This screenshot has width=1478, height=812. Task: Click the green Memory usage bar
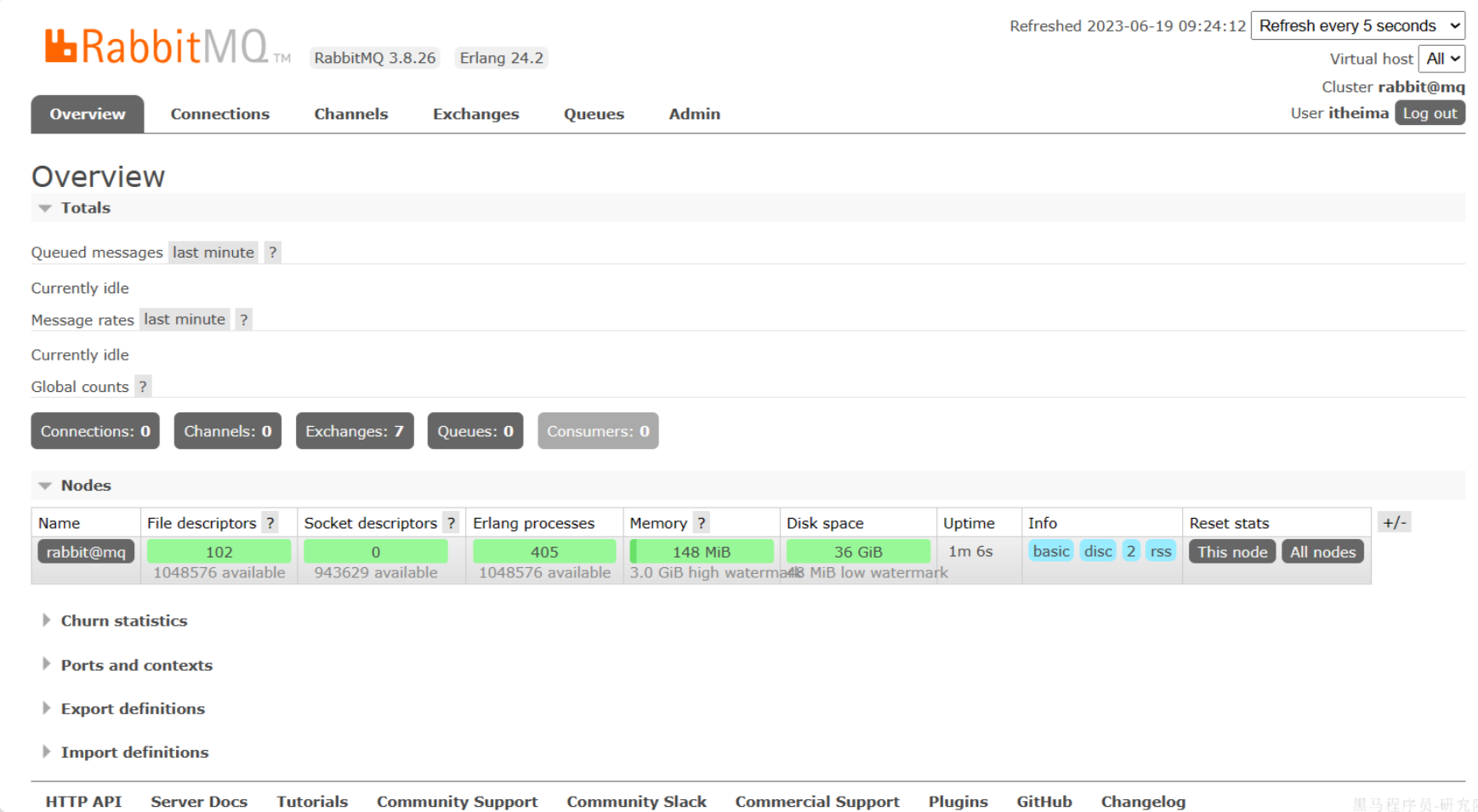702,551
